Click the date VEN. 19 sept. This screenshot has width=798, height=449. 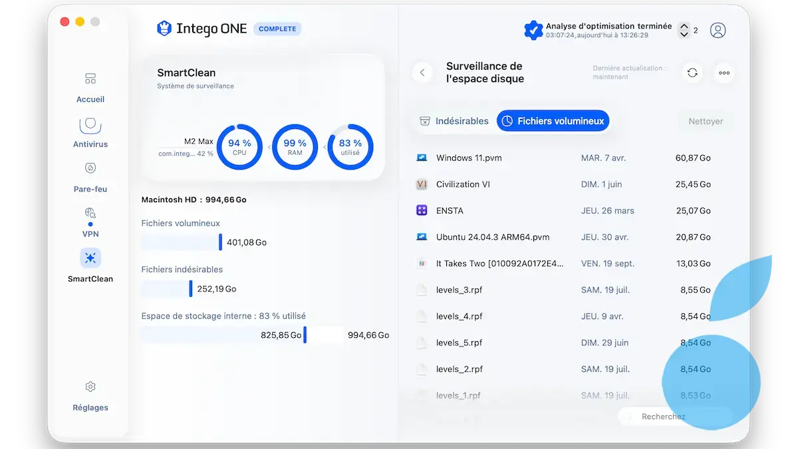(607, 263)
